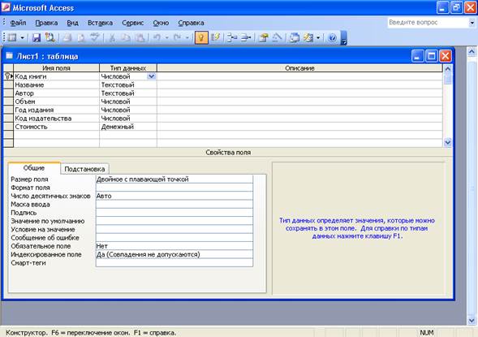Screen dimensions: 478x337
Task: Click the Маска ввода property field
Action: coord(174,205)
